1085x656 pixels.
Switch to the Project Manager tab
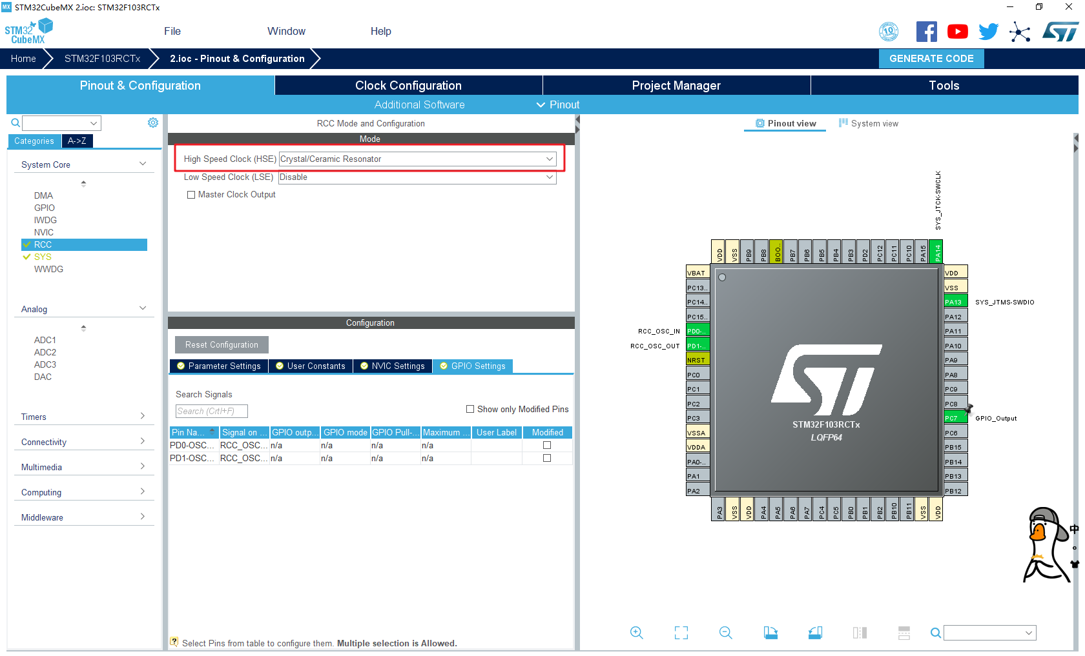click(676, 85)
